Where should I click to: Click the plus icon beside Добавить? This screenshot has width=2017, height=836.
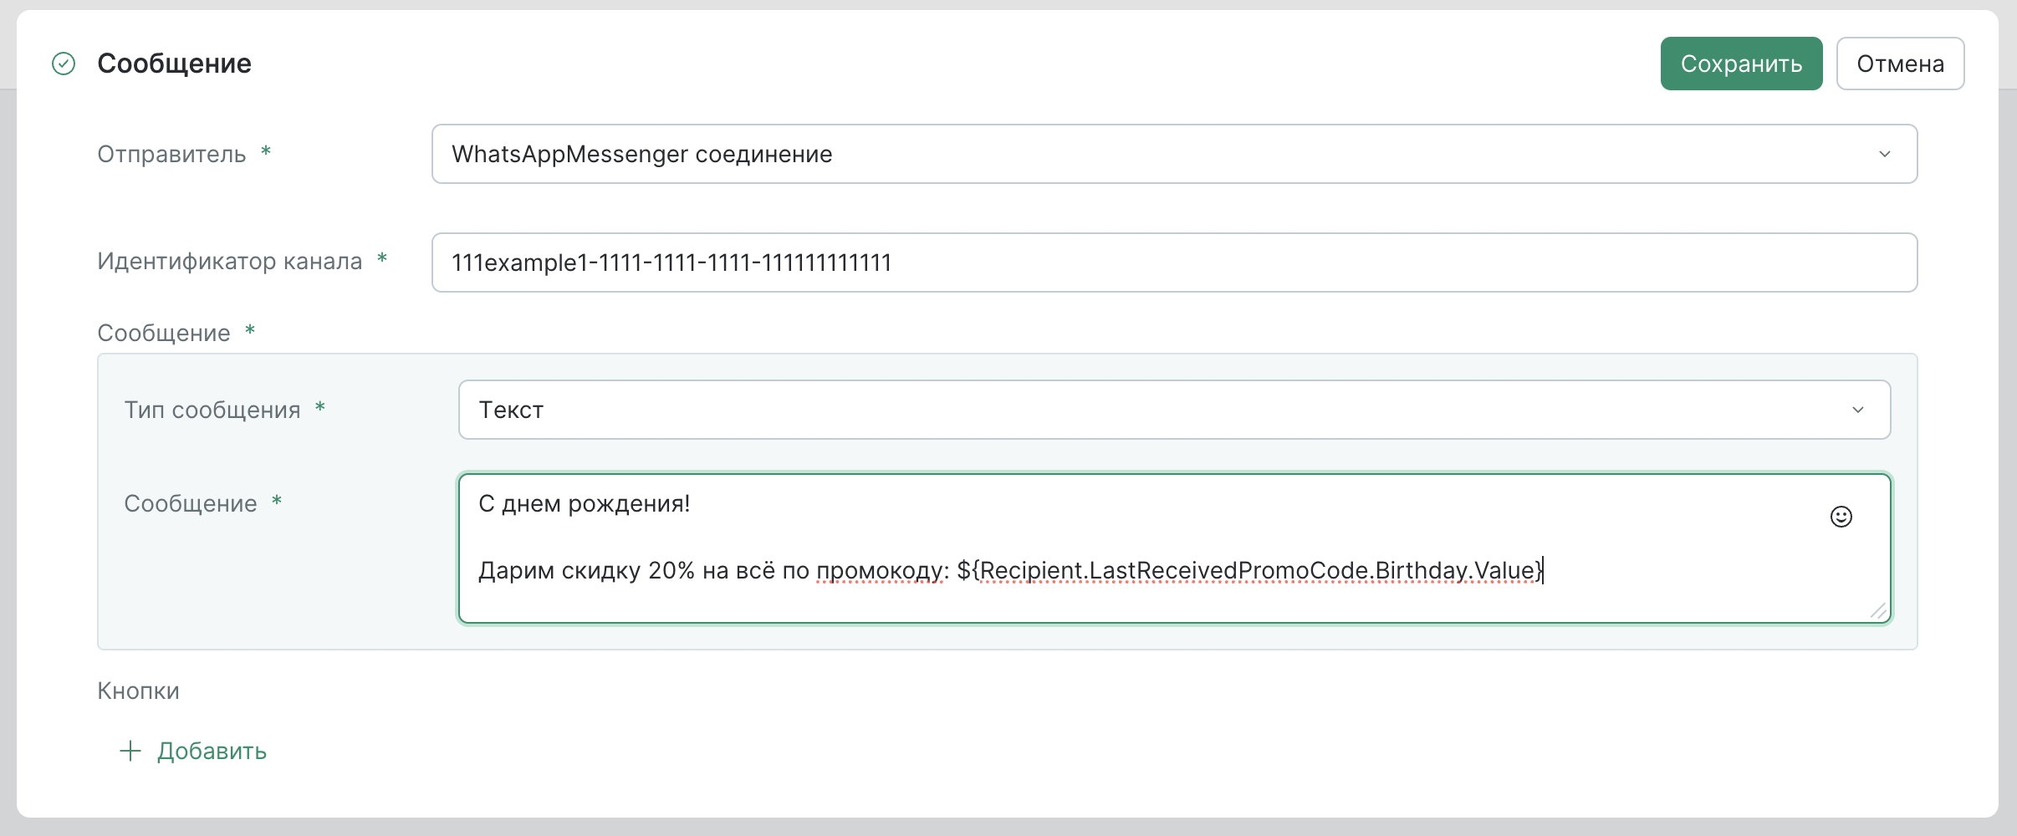130,751
